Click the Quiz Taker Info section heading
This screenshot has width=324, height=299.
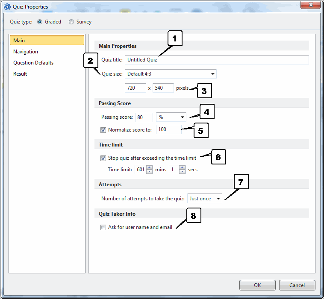pos(117,214)
